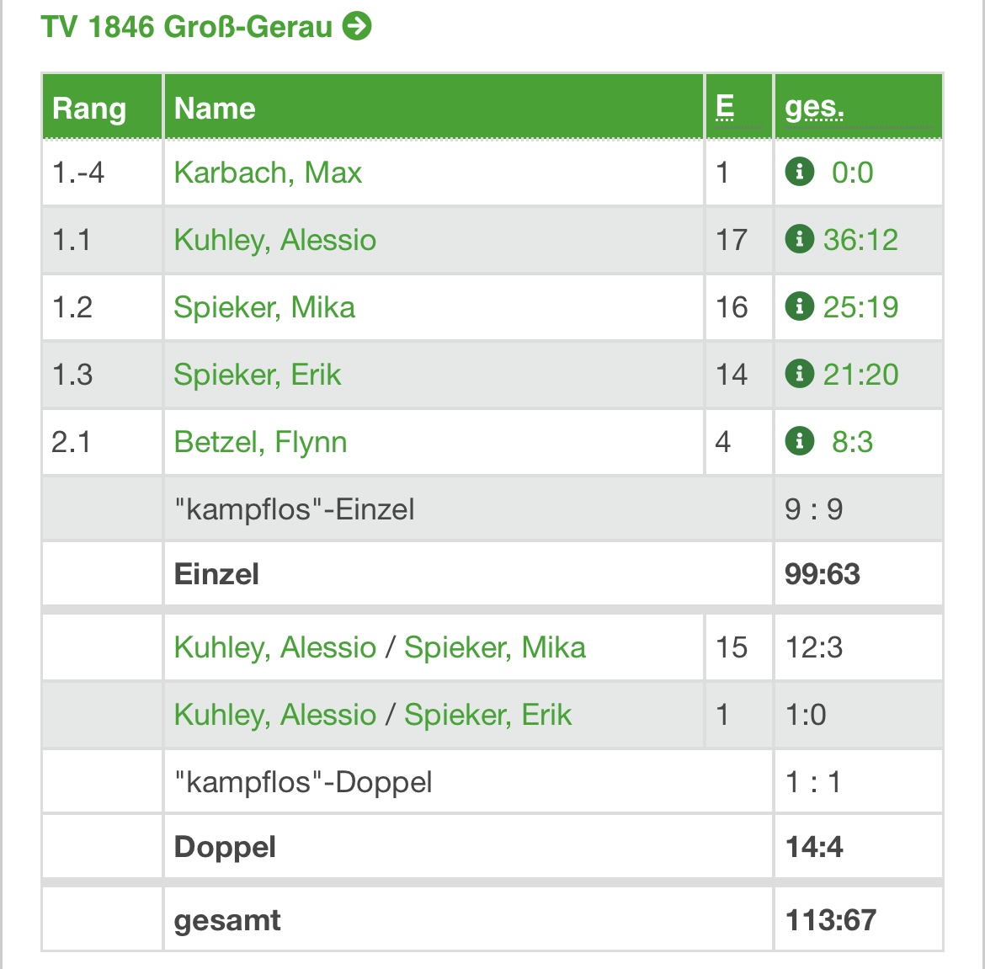Screen dimensions: 985x969
Task: Click the E column header abbreviation
Action: coord(725,107)
